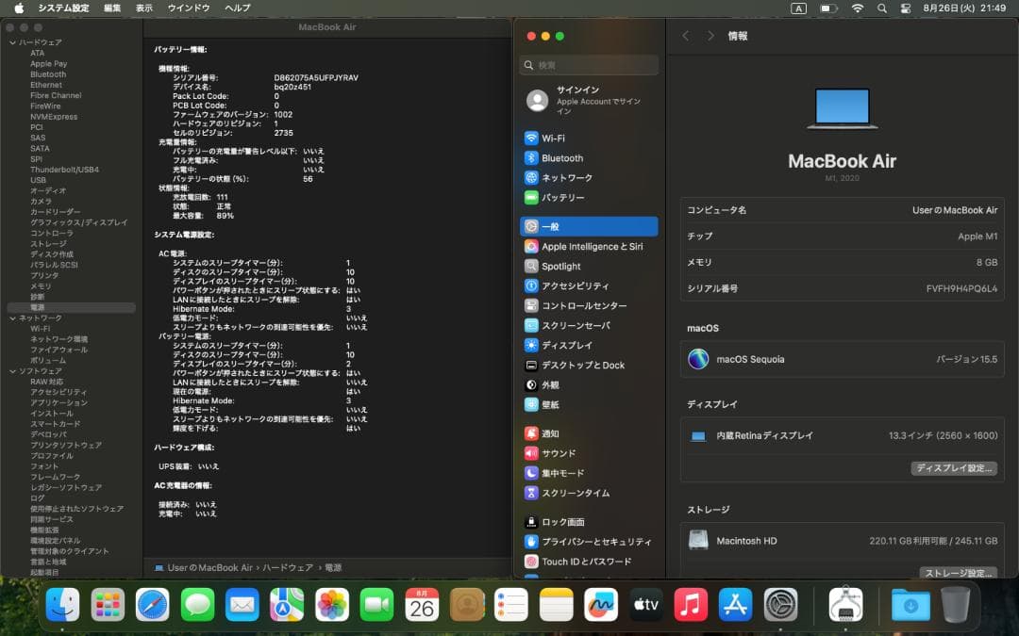Image resolution: width=1019 pixels, height=636 pixels.
Task: Select Thunderbolt/USB4 in System Information sidebar
Action: tap(64, 170)
